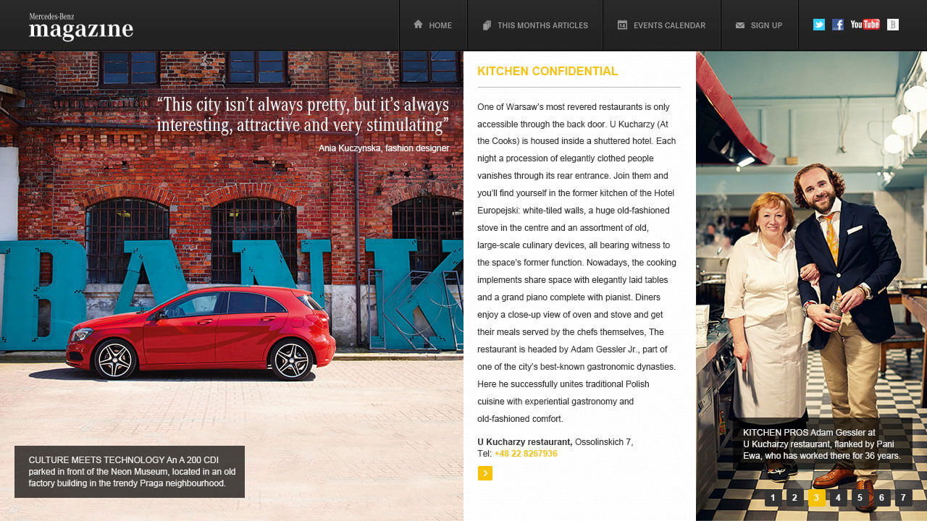Jump to slide 1 in the pager
The image size is (927, 521).
(x=773, y=498)
